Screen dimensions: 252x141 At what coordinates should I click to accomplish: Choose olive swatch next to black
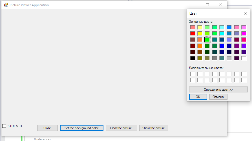tap(200, 58)
